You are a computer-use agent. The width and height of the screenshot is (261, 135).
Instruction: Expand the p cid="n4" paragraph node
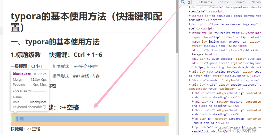coord(193,119)
